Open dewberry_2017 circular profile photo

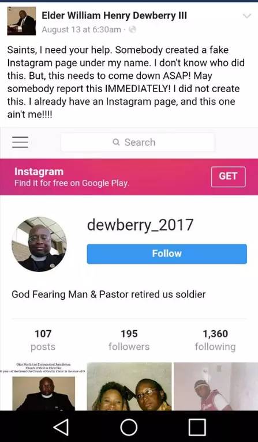(x=39, y=244)
